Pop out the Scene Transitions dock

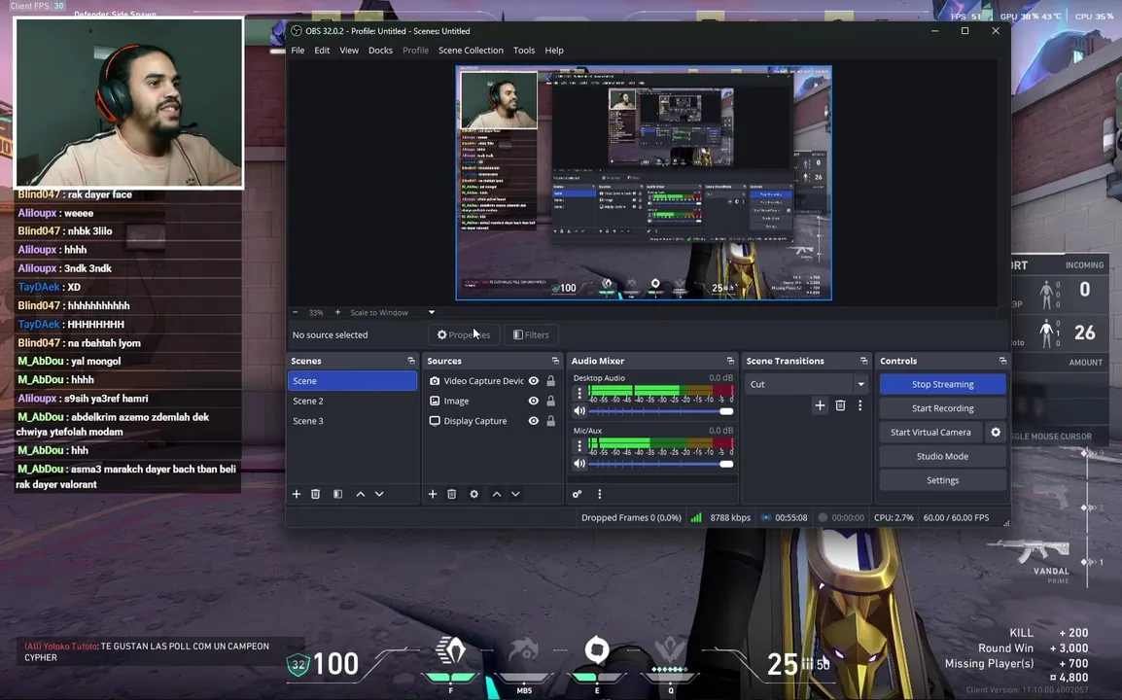(x=863, y=361)
